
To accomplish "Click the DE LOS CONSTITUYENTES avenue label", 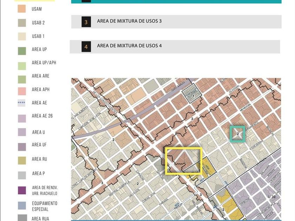I will (105, 102).
